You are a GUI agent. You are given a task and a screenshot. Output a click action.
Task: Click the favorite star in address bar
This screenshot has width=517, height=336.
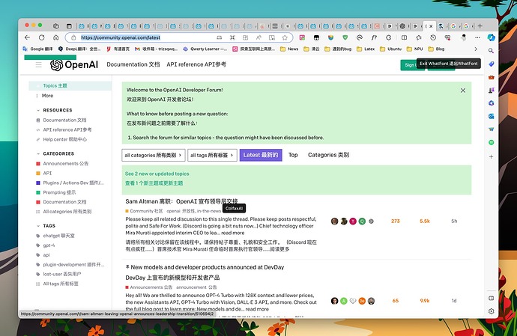[x=285, y=37]
